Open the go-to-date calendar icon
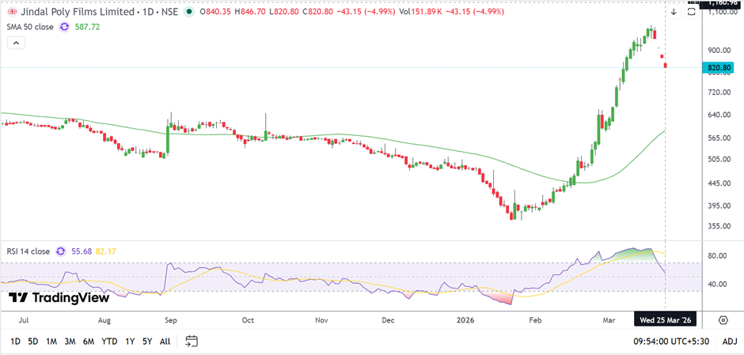 click(191, 342)
